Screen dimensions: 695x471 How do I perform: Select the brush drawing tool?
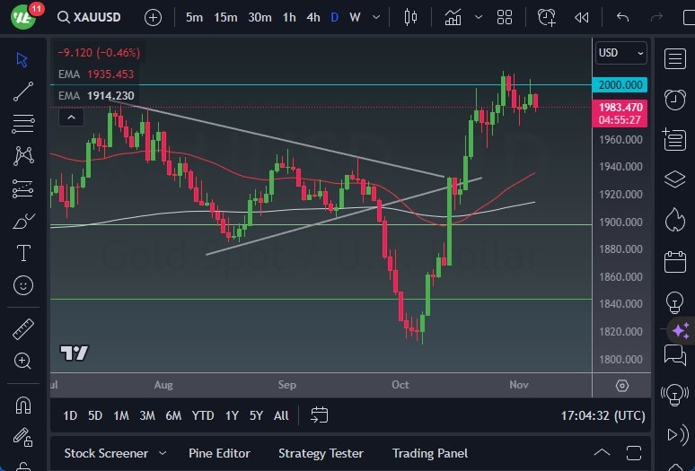pyautogui.click(x=23, y=221)
